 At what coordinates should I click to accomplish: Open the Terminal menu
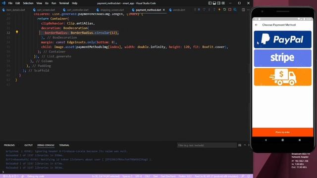tap(64, 3)
